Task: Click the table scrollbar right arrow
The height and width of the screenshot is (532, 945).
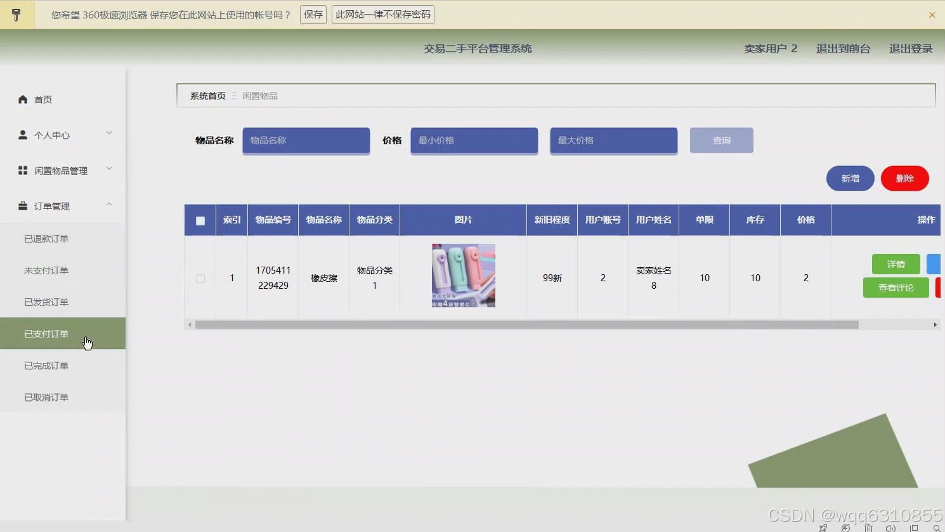Action: point(935,324)
